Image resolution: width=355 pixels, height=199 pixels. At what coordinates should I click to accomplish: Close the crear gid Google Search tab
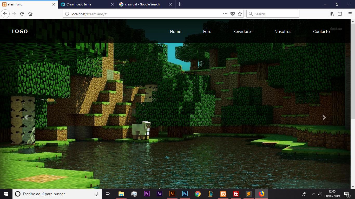click(x=171, y=4)
